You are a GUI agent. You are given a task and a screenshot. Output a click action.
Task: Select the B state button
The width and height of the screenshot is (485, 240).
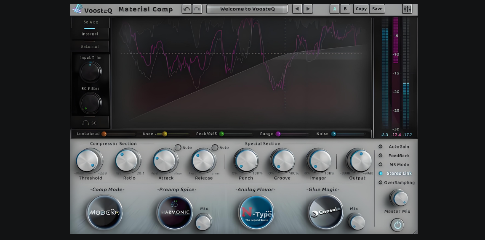(345, 9)
